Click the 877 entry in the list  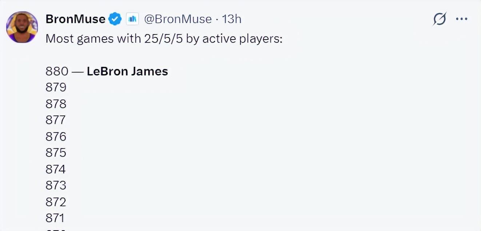[56, 120]
